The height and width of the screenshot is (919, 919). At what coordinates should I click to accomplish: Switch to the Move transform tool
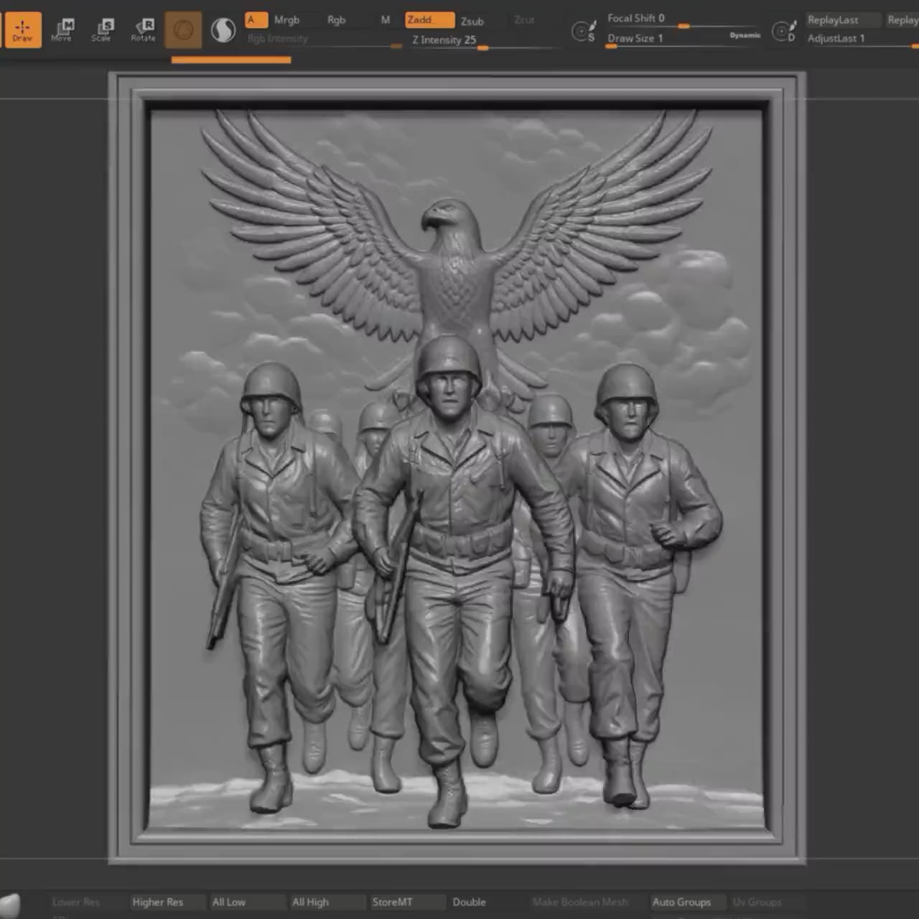(x=62, y=29)
